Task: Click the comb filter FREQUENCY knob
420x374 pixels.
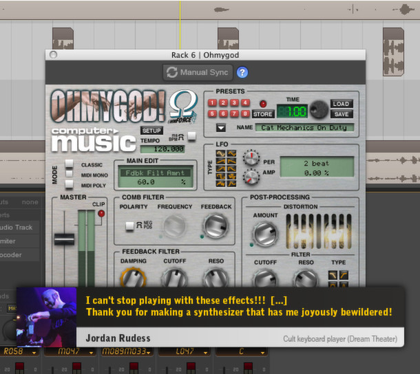Action: (x=174, y=225)
